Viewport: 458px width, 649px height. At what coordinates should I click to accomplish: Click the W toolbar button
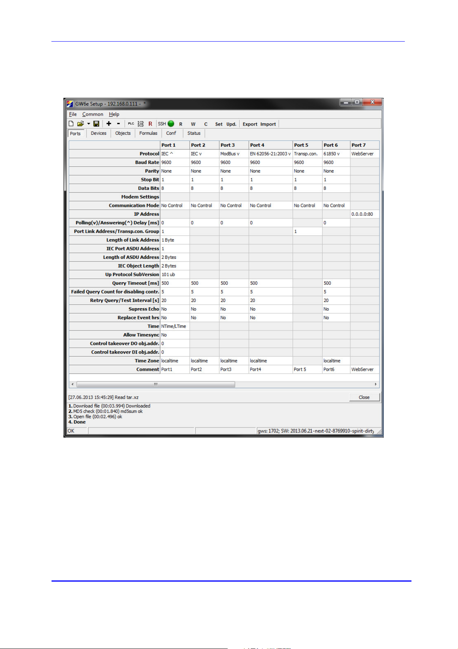pyautogui.click(x=193, y=124)
